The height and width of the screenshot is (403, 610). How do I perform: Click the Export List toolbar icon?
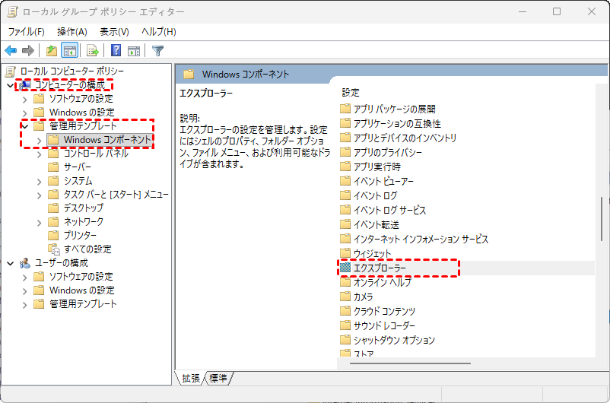93,51
